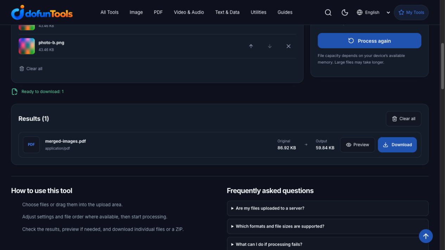
Task: Open the English language dropdown
Action: pos(373,12)
